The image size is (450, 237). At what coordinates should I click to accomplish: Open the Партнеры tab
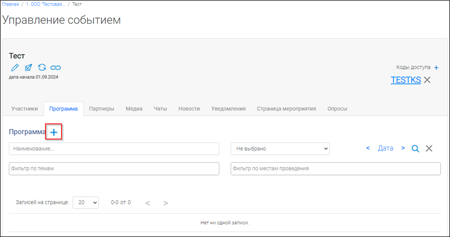click(101, 109)
